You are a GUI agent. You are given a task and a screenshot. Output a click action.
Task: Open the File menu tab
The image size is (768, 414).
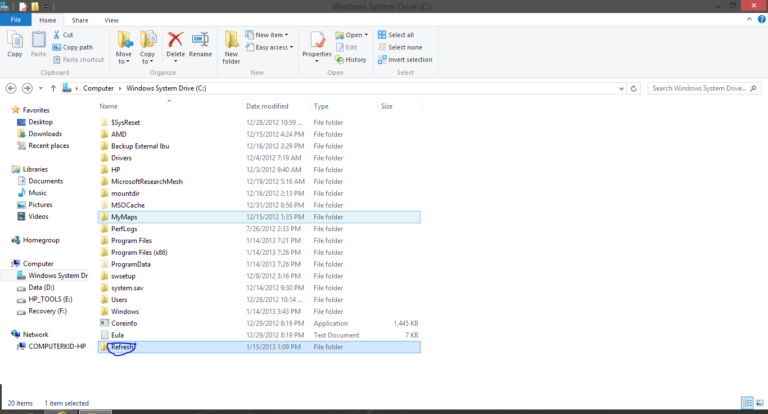pyautogui.click(x=16, y=20)
